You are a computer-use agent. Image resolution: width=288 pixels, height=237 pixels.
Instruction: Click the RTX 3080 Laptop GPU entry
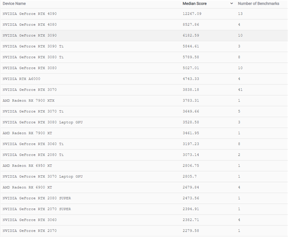43,122
